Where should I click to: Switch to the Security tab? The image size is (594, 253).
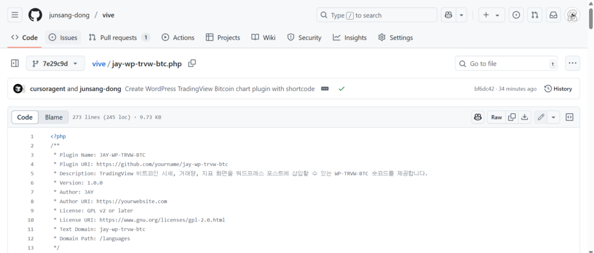pos(304,38)
